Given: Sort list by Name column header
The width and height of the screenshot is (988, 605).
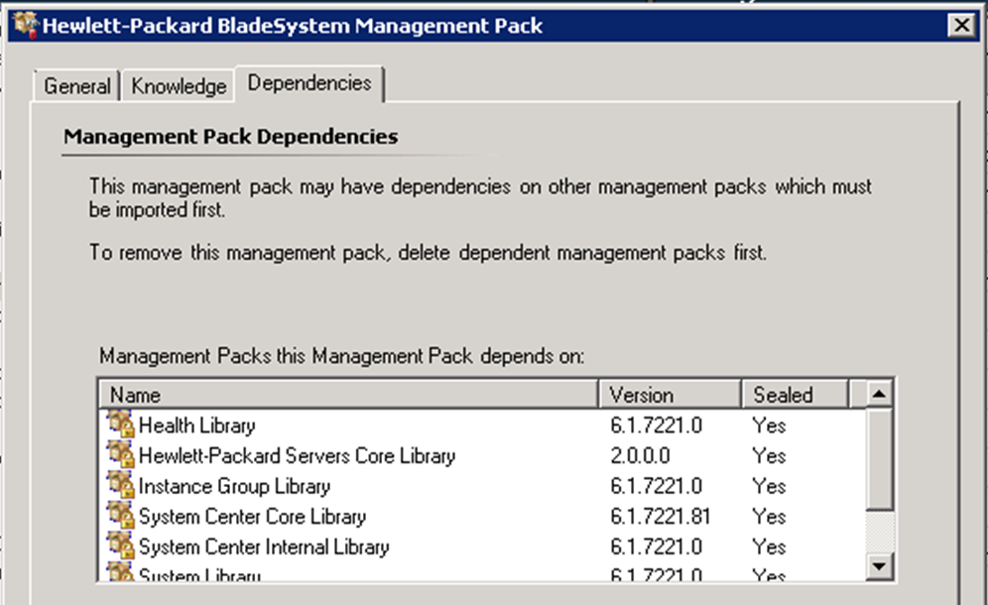Looking at the screenshot, I should 347,395.
